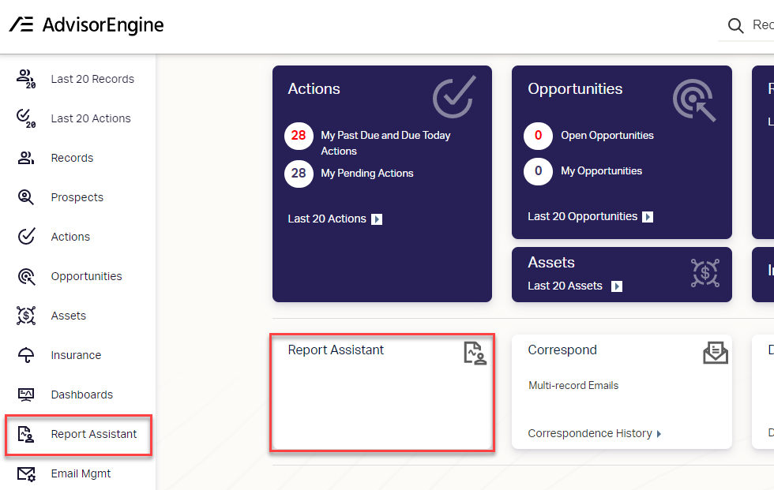
Task: Go to Prospects in sidebar
Action: tap(77, 197)
